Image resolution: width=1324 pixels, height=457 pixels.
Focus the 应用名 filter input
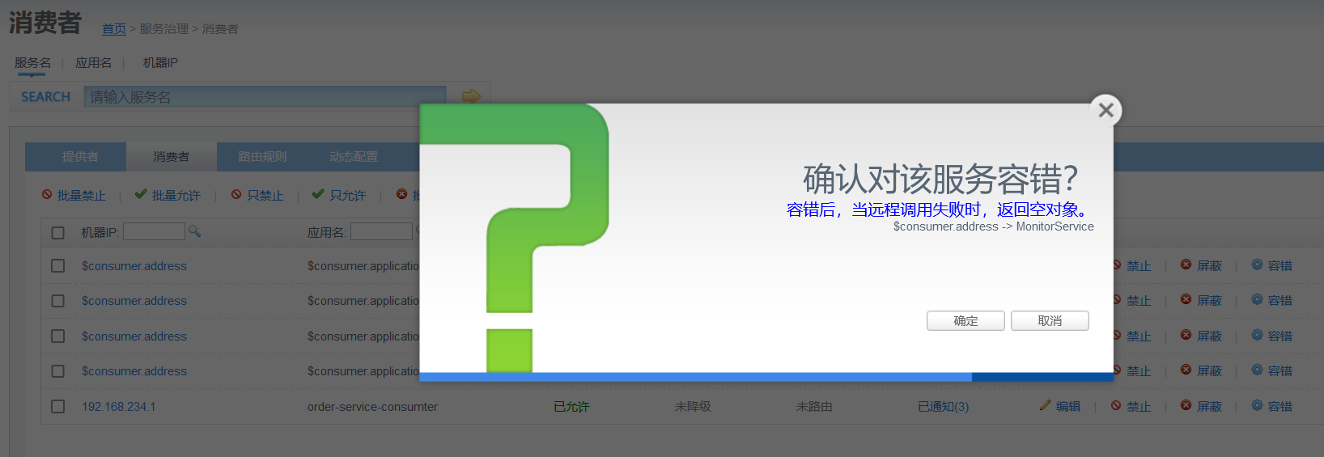(381, 231)
